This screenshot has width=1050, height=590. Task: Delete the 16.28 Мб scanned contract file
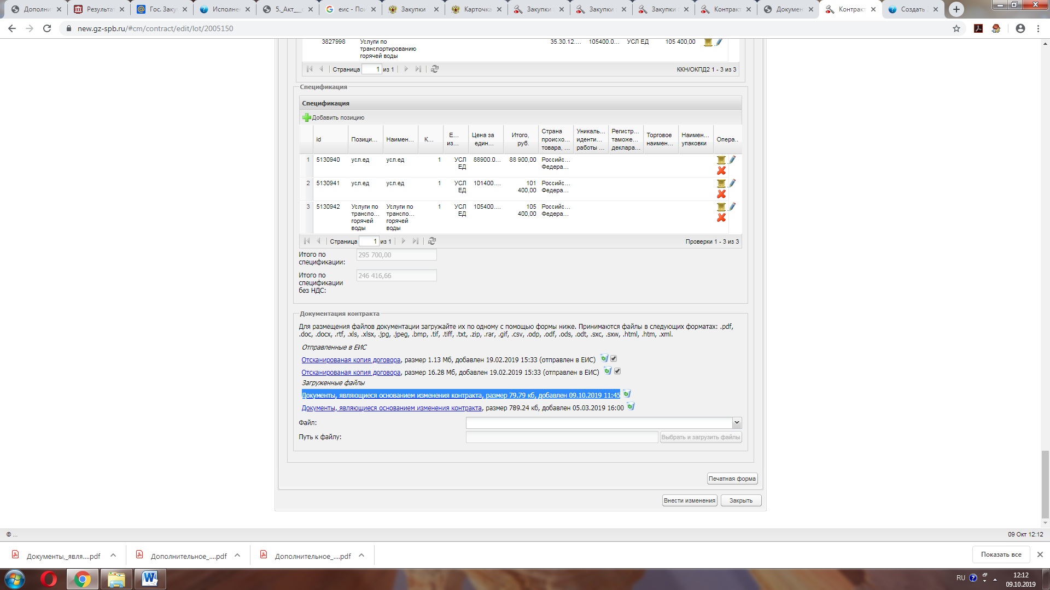pos(608,371)
